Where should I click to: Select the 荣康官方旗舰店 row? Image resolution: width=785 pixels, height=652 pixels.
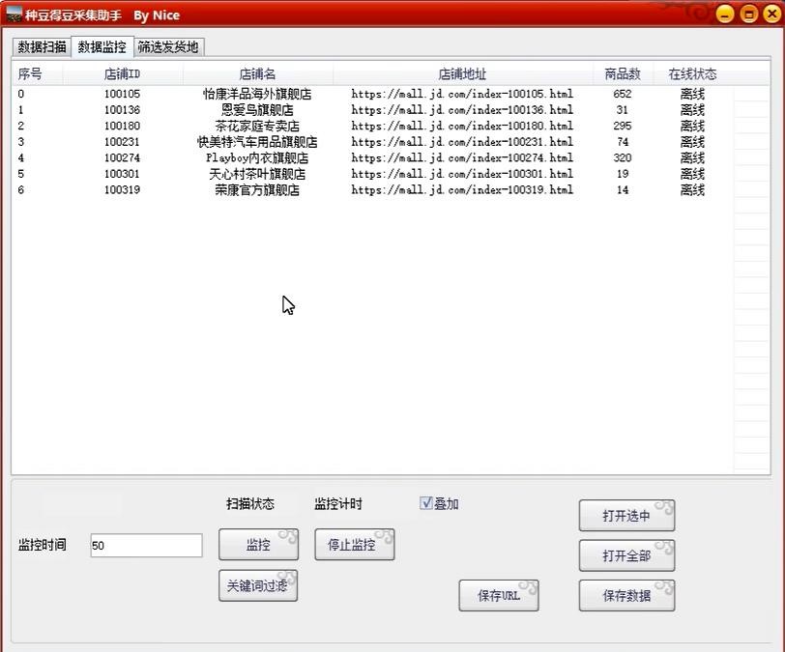(x=257, y=189)
